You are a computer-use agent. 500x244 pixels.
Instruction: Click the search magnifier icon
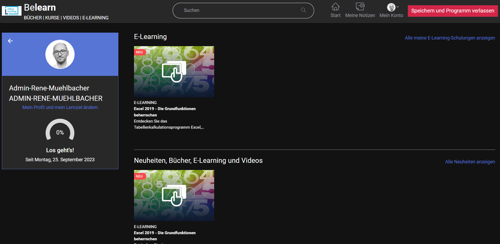[x=304, y=10]
